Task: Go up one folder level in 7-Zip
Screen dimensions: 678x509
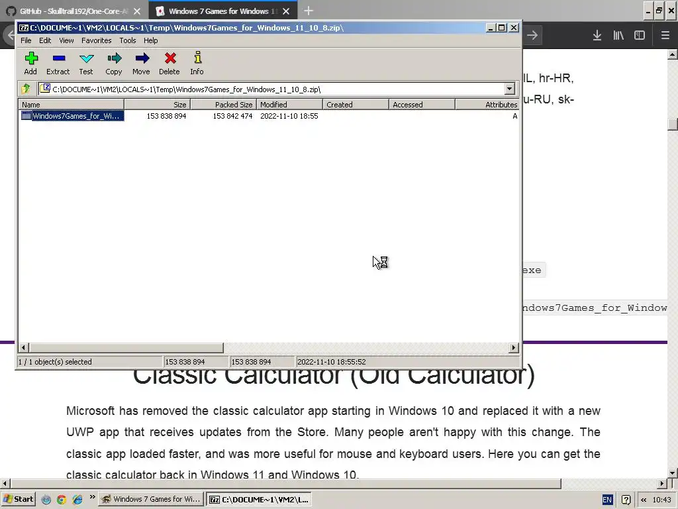Action: (26, 89)
